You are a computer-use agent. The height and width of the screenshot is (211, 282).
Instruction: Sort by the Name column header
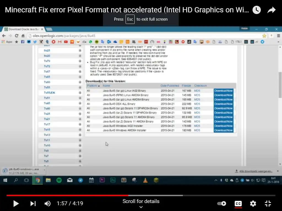[106, 86]
